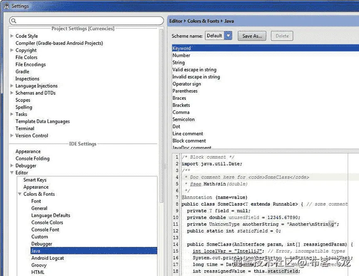
Task: Click the search magnifier icon in Settings
Action: [x=14, y=21]
